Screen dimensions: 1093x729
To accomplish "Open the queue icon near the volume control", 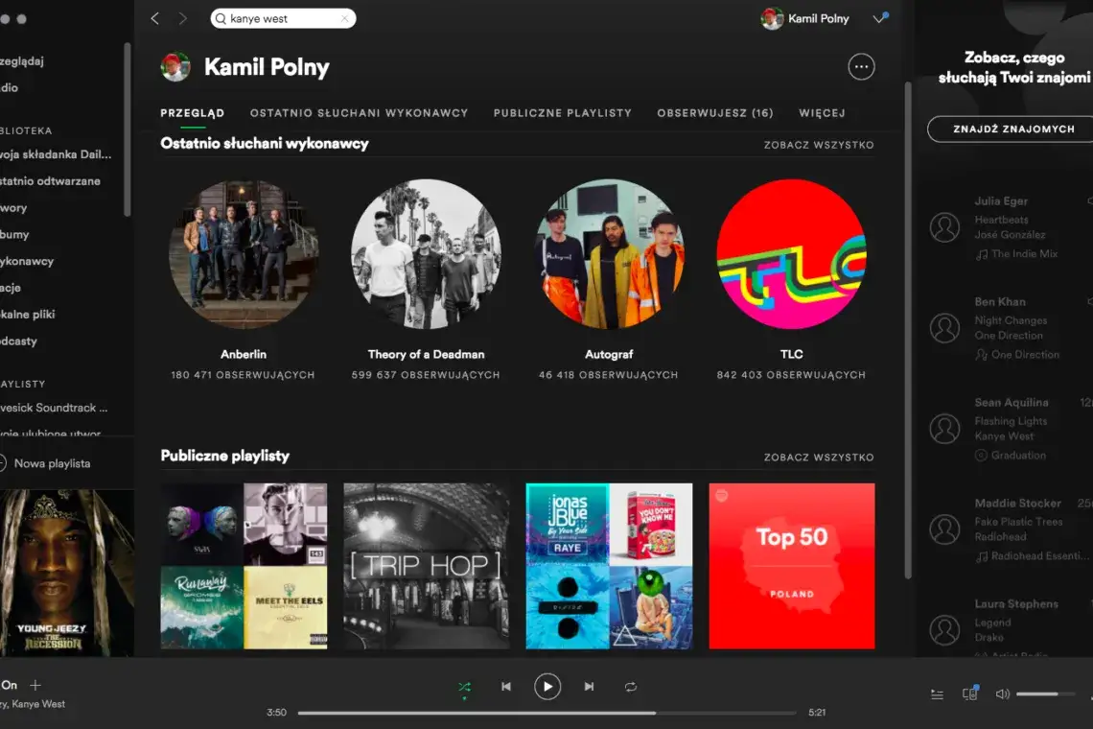I will coord(937,694).
